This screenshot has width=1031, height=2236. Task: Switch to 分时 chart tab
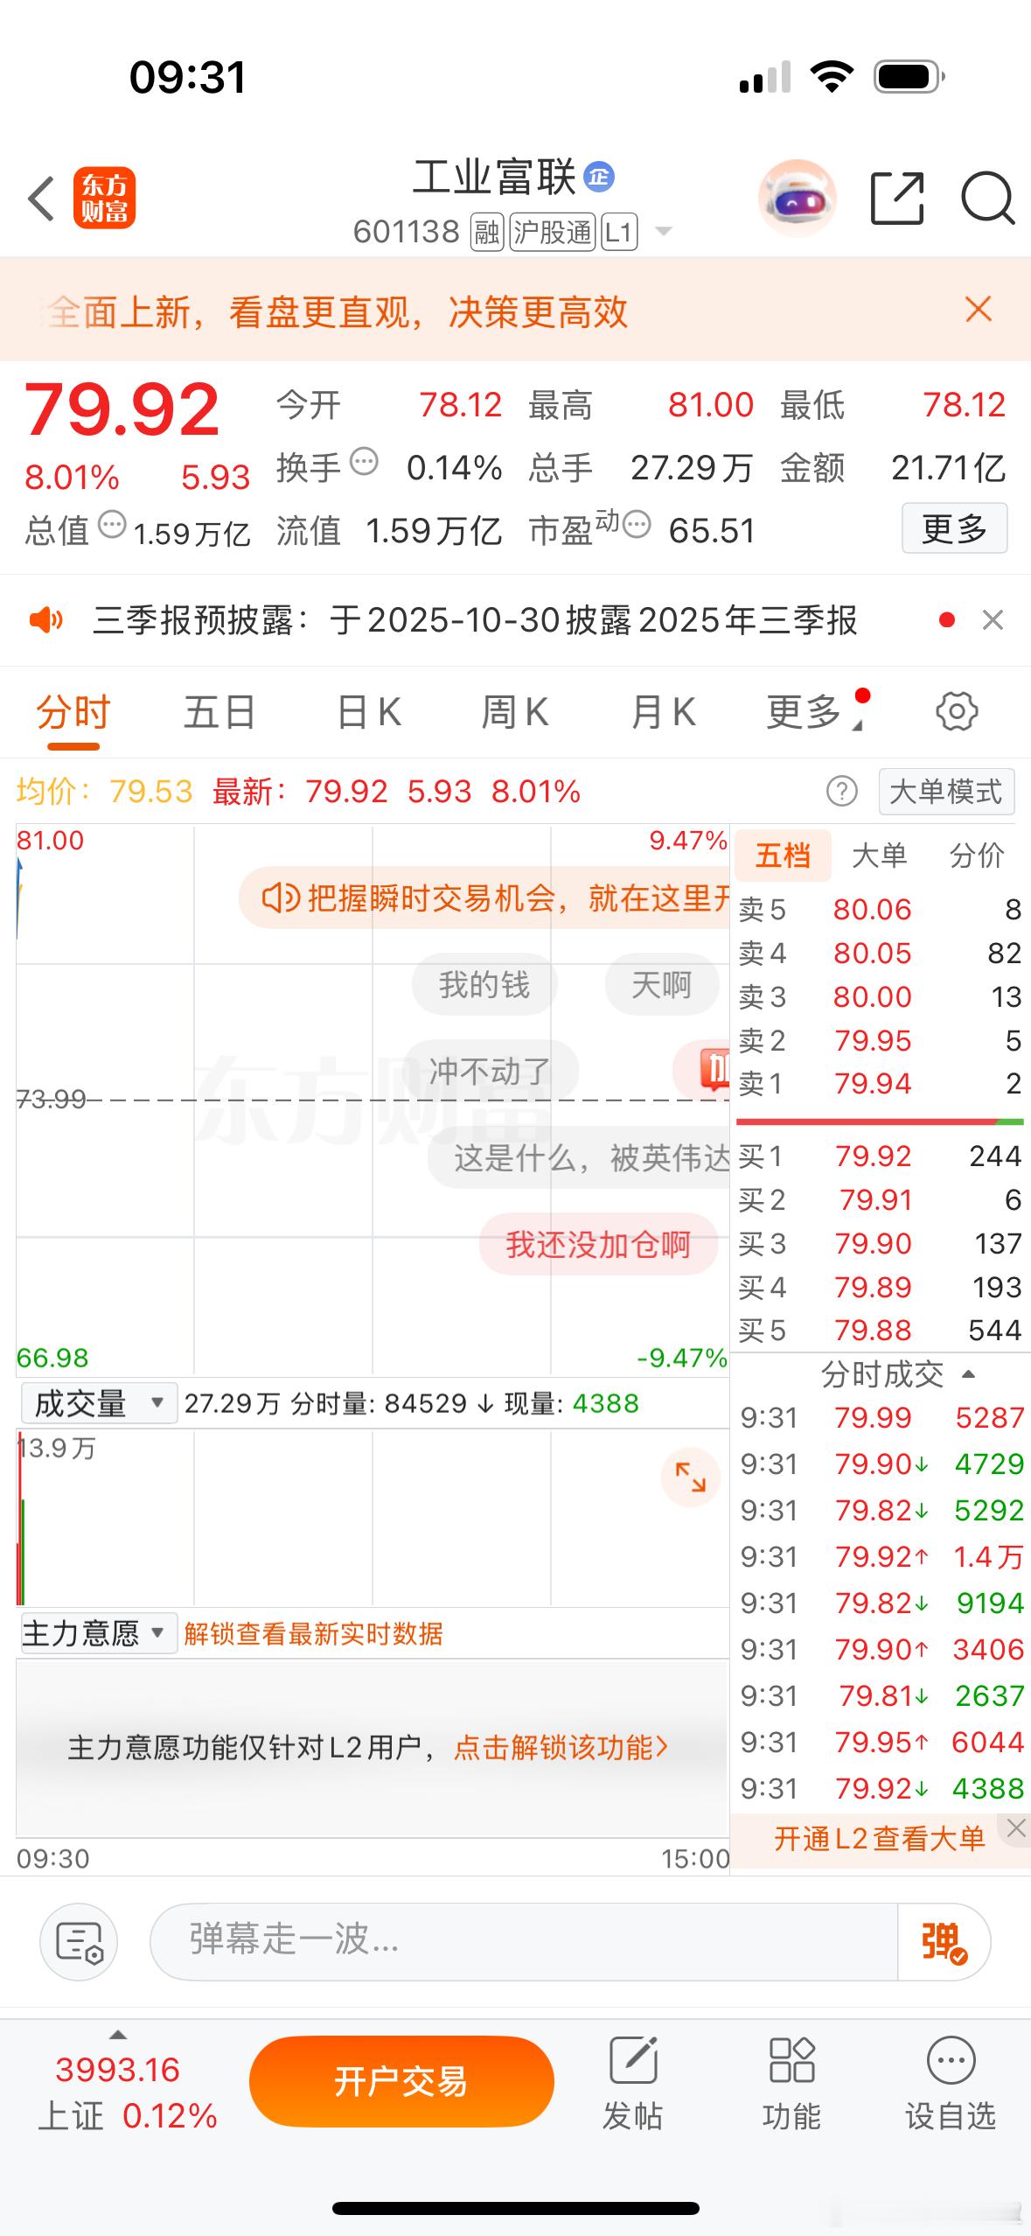pyautogui.click(x=73, y=712)
